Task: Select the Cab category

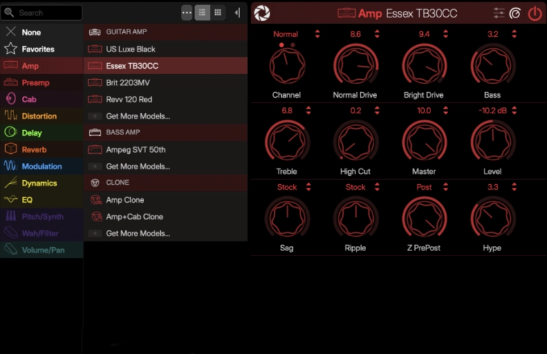Action: tap(42, 99)
